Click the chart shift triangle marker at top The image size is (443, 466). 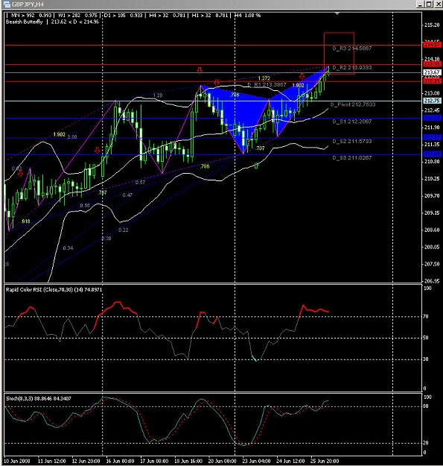pyautogui.click(x=337, y=13)
